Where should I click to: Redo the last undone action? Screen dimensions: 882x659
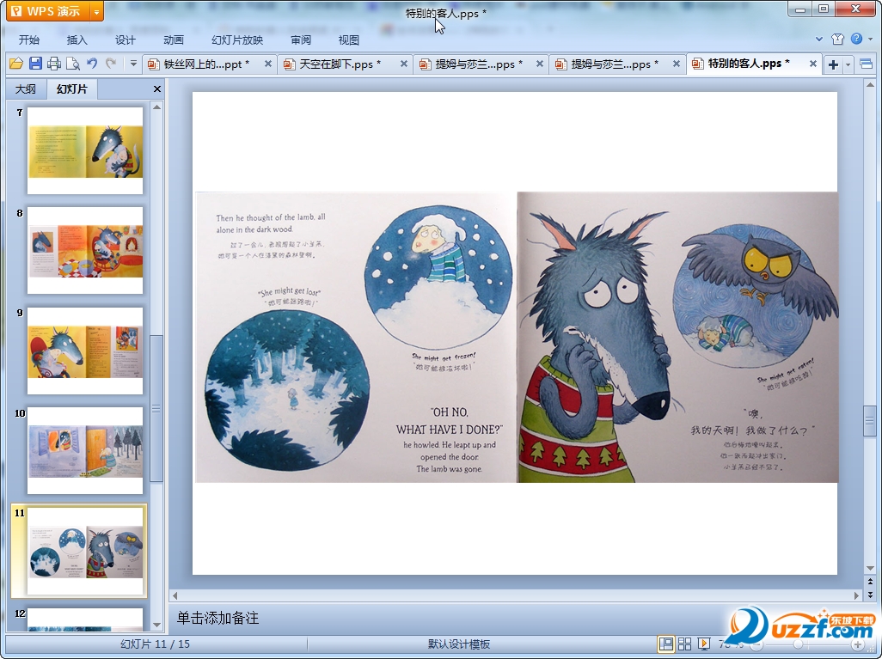tap(111, 64)
